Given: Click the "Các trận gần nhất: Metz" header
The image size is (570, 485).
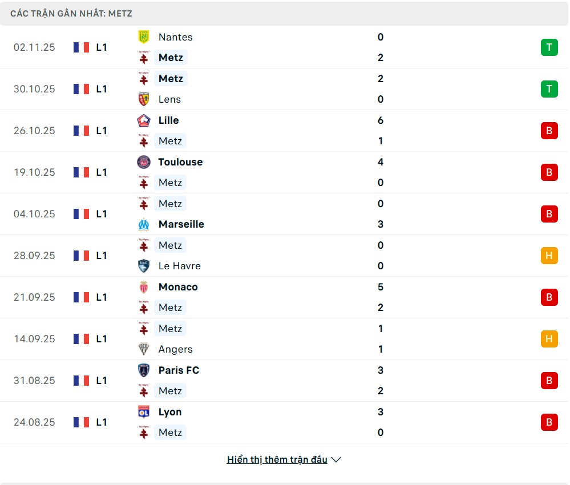Looking at the screenshot, I should pos(71,13).
